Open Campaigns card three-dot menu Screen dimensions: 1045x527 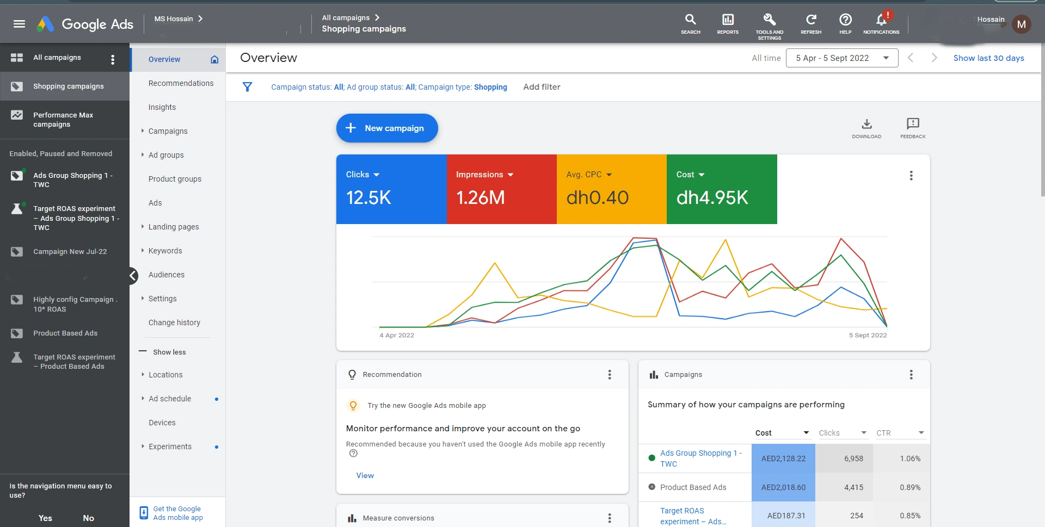tap(911, 375)
